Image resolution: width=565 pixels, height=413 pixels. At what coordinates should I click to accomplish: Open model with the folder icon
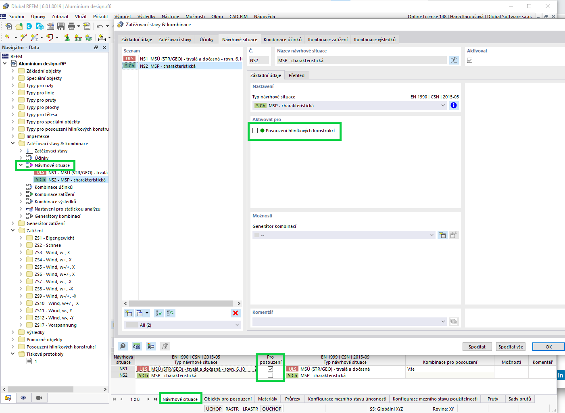(19, 26)
